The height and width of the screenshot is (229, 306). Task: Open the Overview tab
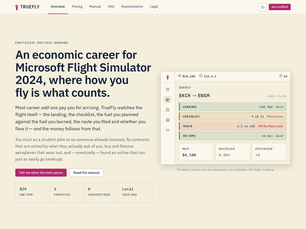[58, 7]
